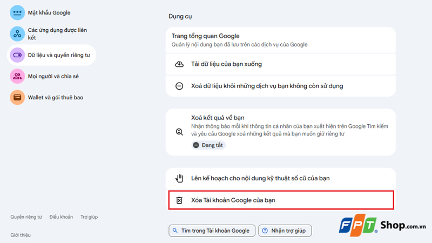Open the Giới thiệu footer link
The height and width of the screenshot is (243, 432).
(x=21, y=235)
